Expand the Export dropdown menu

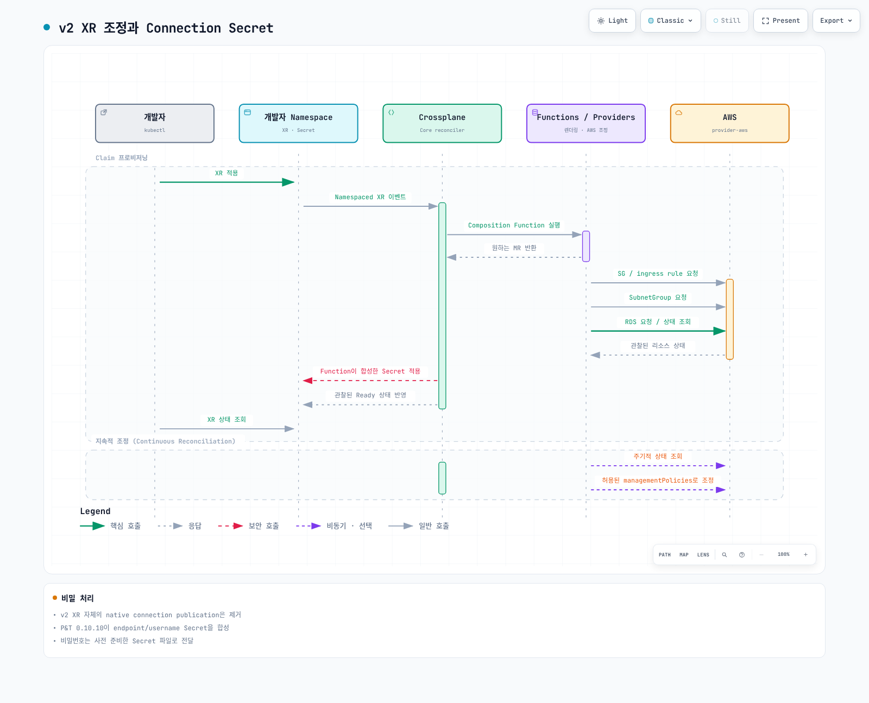(x=836, y=21)
